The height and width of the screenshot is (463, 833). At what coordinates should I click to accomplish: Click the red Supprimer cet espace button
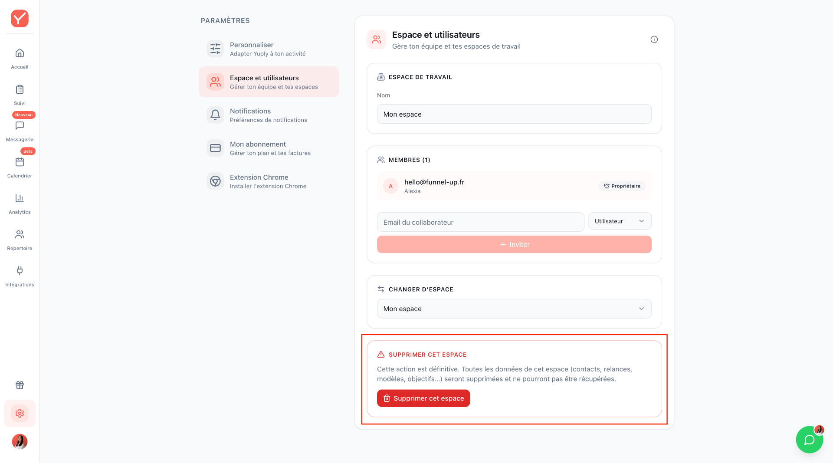tap(423, 398)
